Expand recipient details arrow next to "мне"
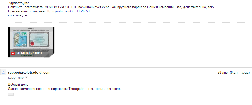Screen dimensions: 252x105 (x=26, y=78)
